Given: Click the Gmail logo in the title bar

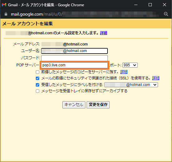Looking at the screenshot, I should click(4, 5).
